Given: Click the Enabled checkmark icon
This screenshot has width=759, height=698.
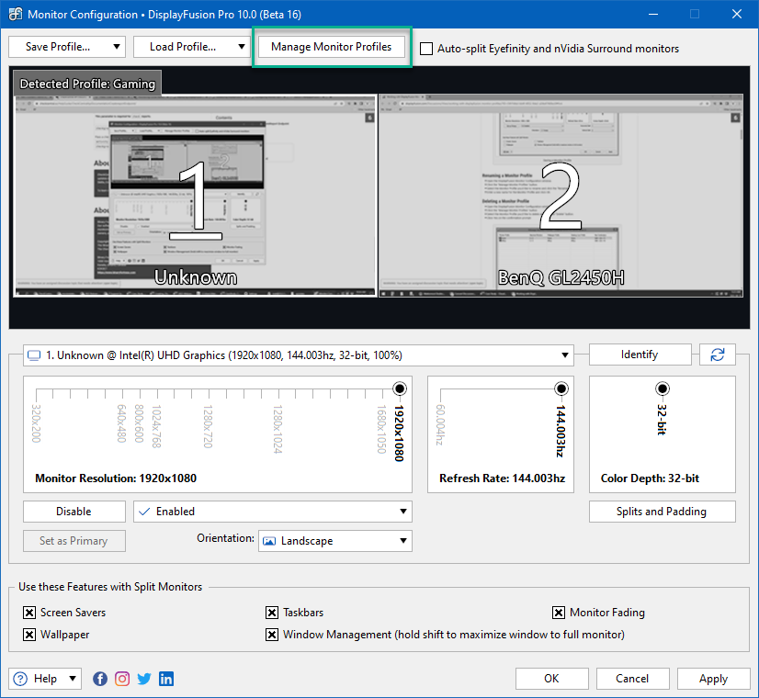Looking at the screenshot, I should pos(144,512).
